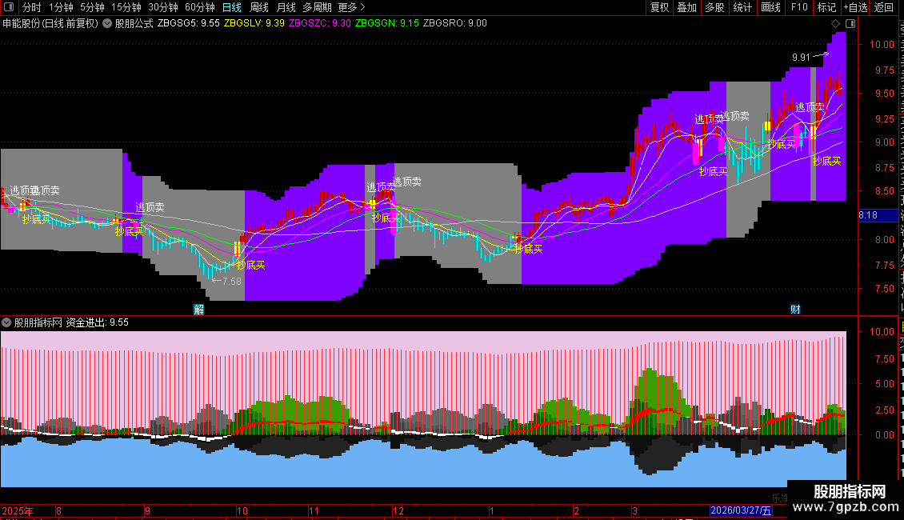Toggle the left sidebar panel icon
Image resolution: width=904 pixels, height=520 pixels.
9,7
